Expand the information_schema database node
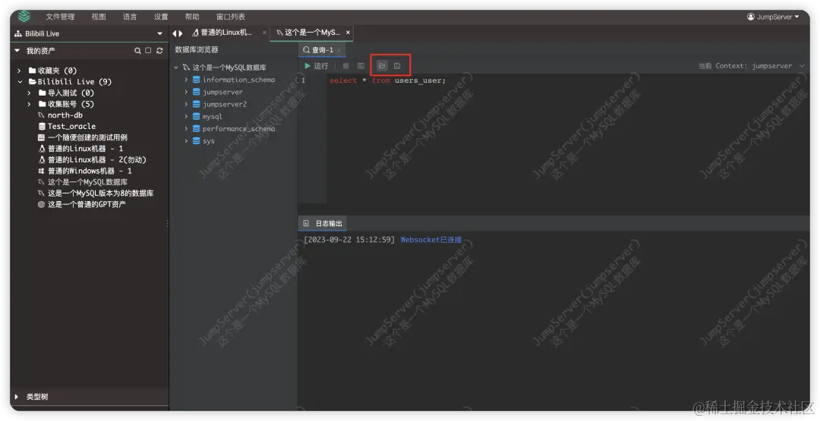 [186, 80]
